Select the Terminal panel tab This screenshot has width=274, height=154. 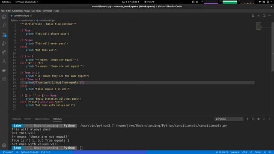57,119
